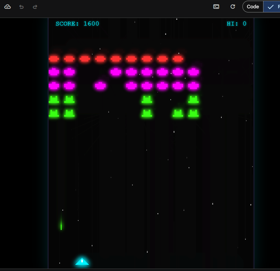
Task: Click the refresh preview icon
Action: pyautogui.click(x=232, y=7)
